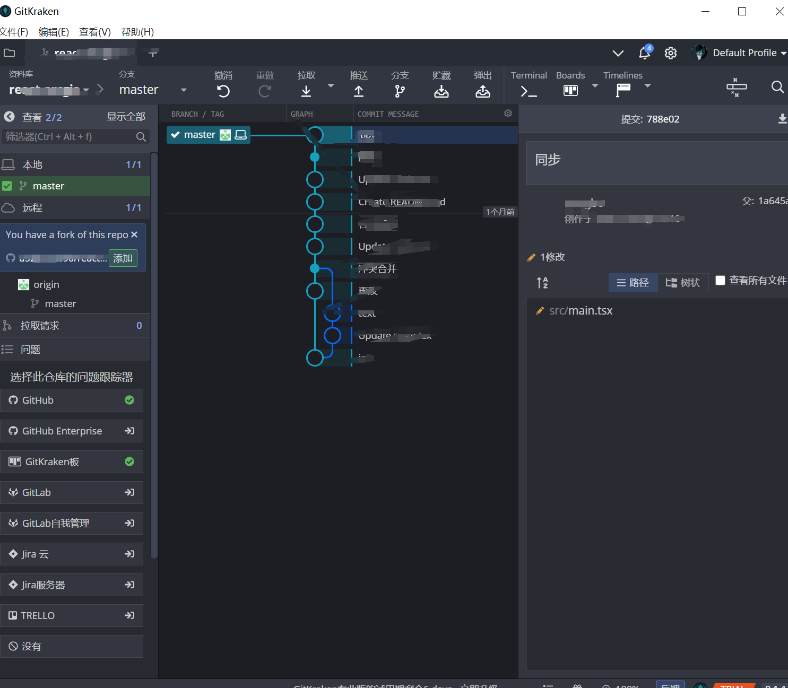Select the src/main.tsx changed file
The image size is (788, 688).
[x=581, y=311]
